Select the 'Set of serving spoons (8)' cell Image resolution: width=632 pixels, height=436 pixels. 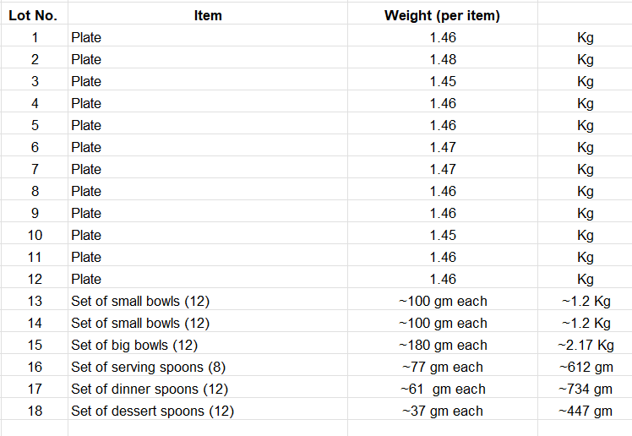coord(148,367)
